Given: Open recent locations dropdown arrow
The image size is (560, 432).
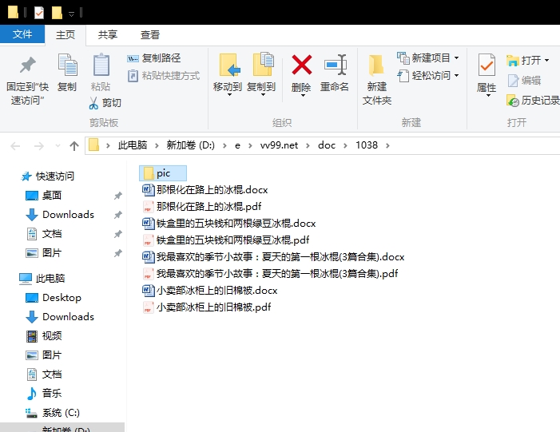Looking at the screenshot, I should [58, 145].
